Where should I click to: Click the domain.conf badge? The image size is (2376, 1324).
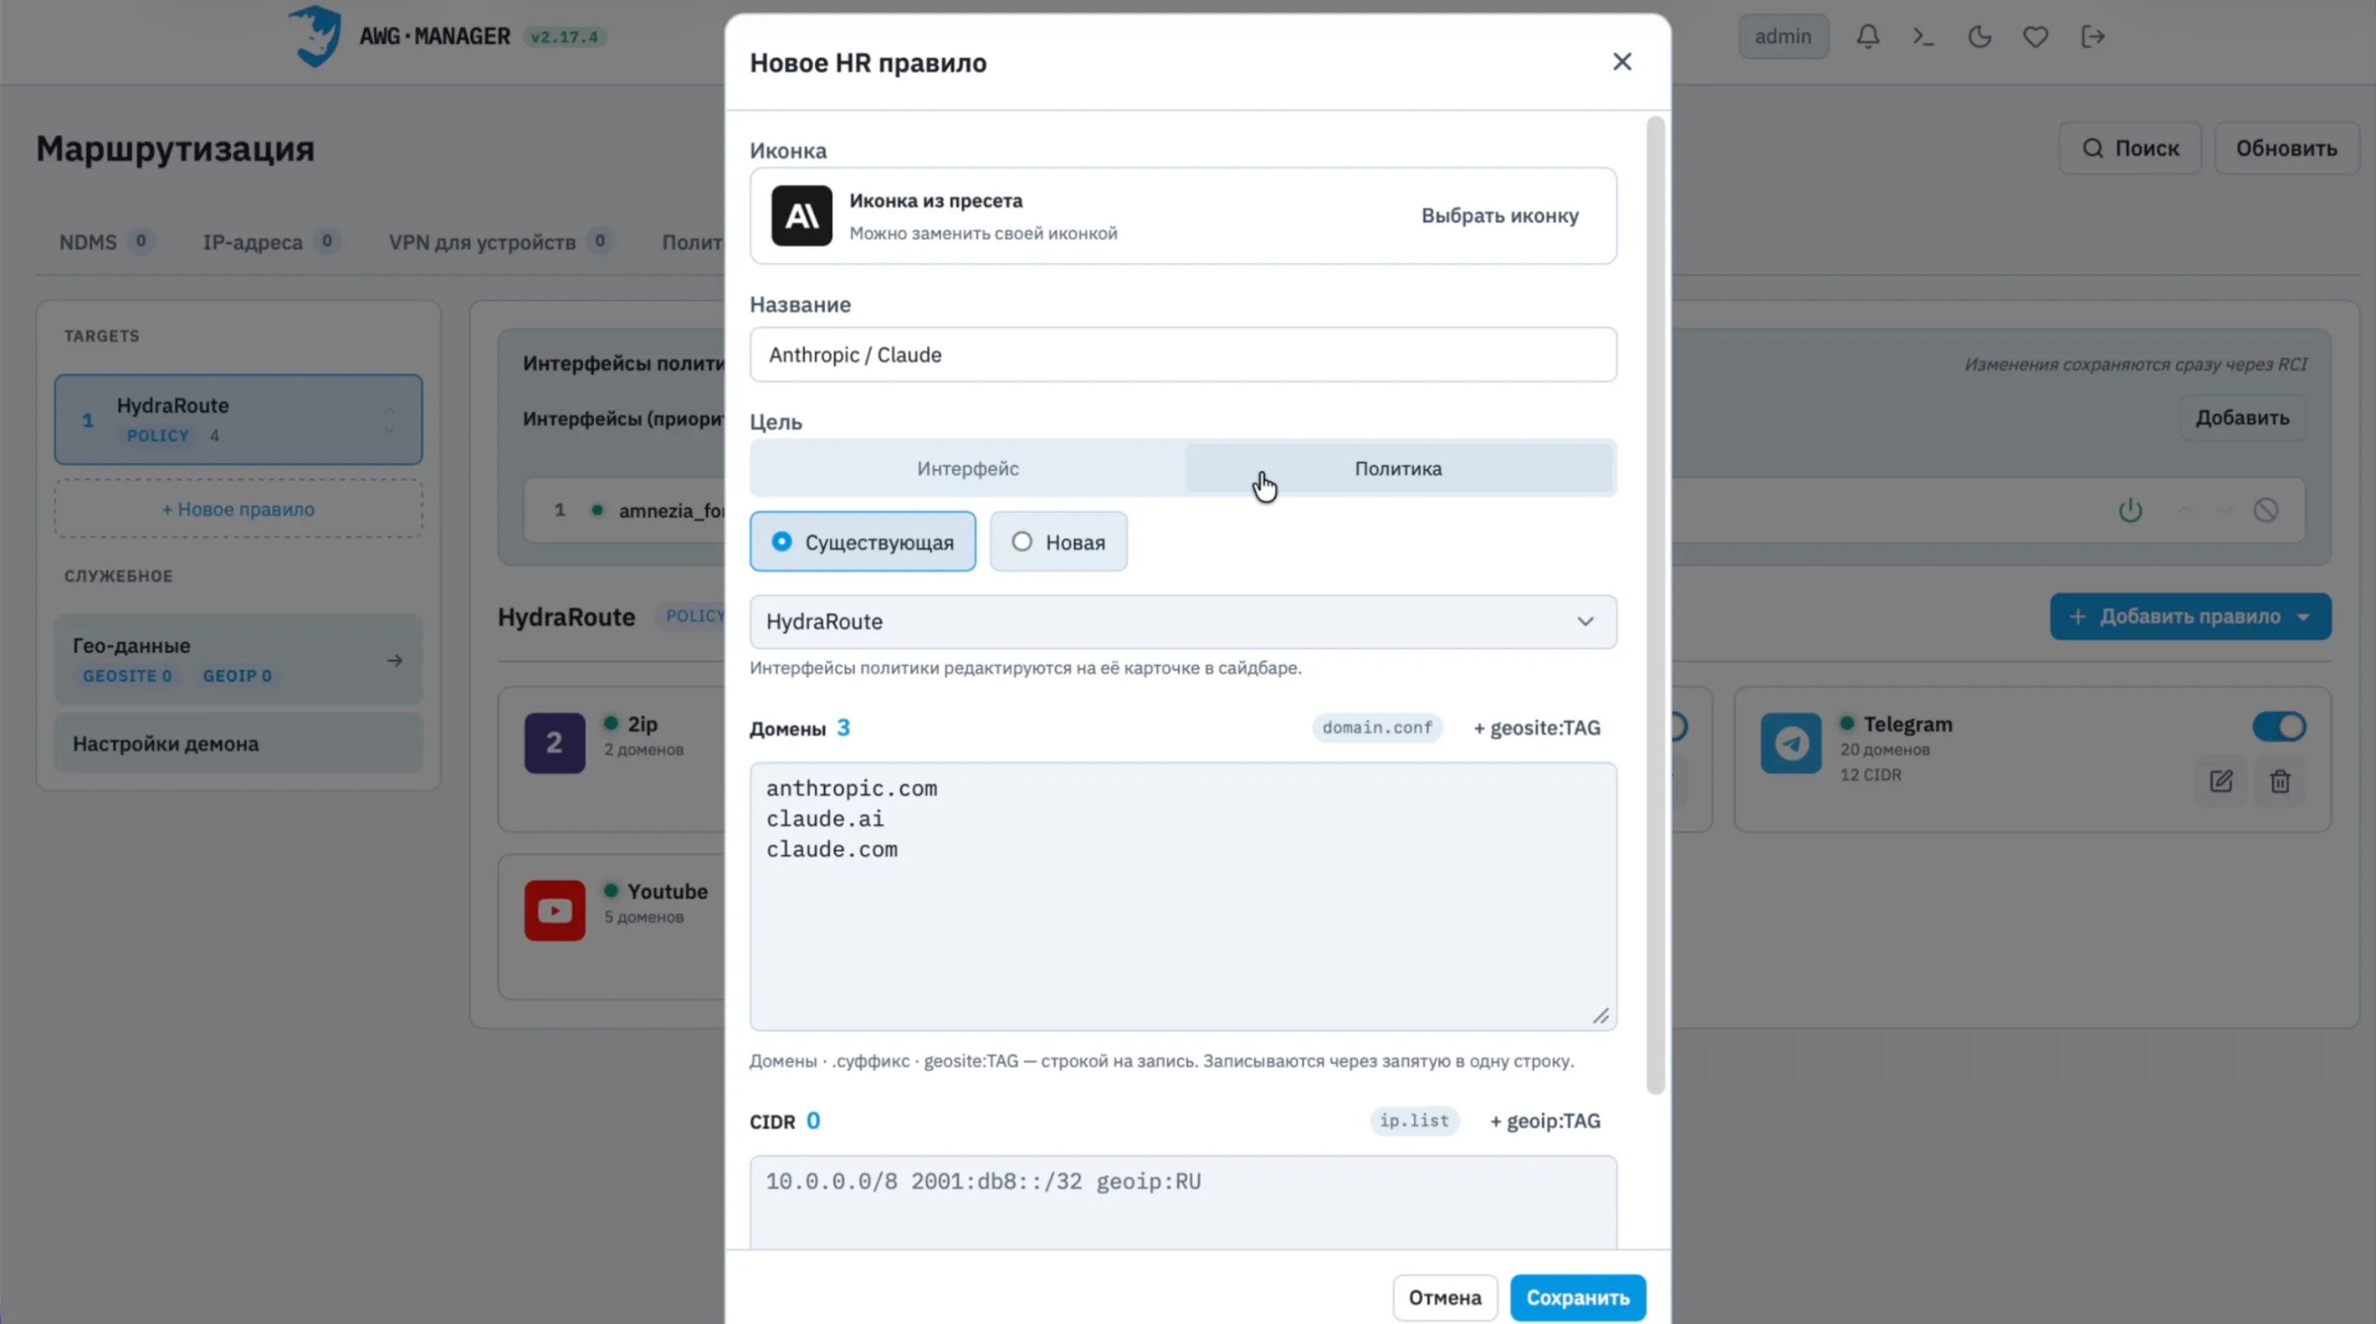[x=1377, y=727]
